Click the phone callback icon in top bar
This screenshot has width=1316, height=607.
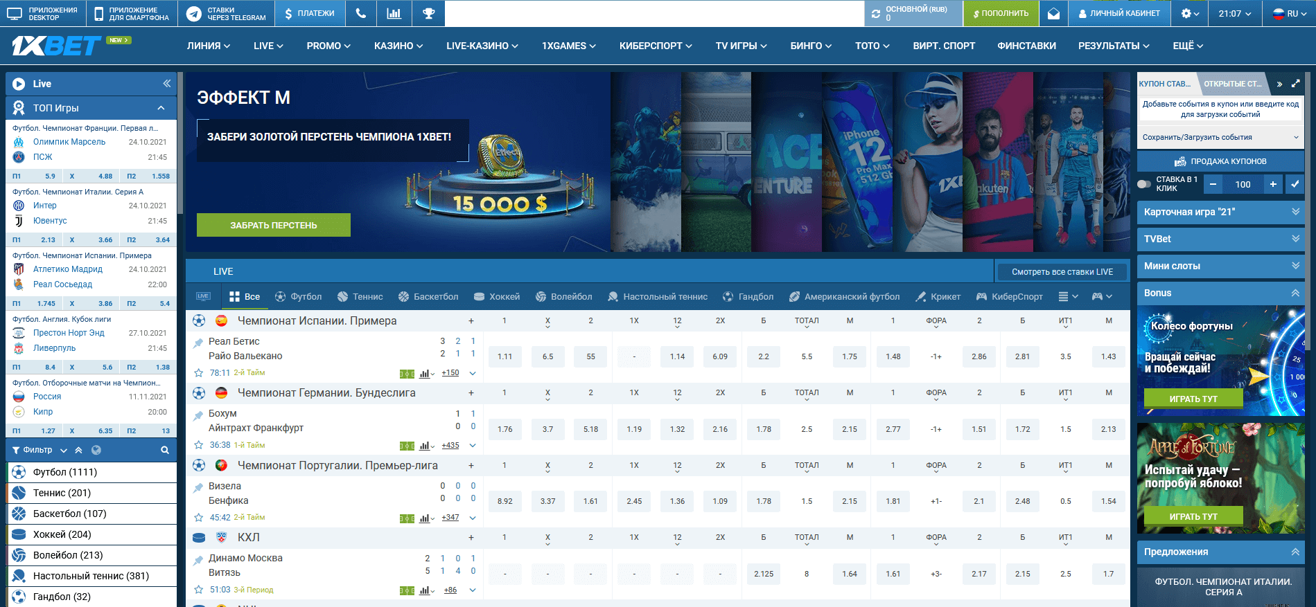click(x=360, y=13)
